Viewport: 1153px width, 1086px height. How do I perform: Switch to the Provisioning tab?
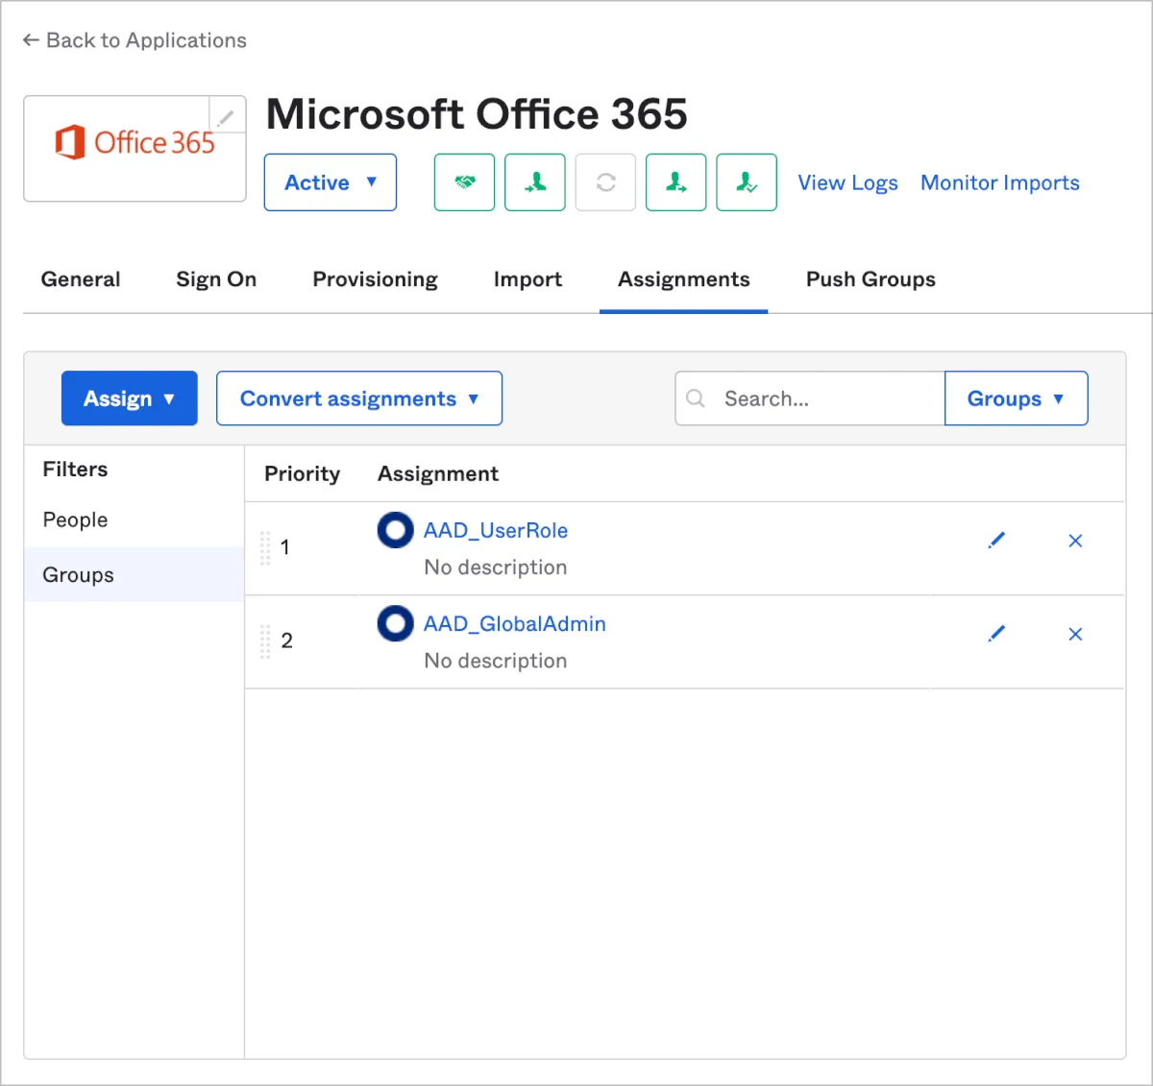point(375,279)
